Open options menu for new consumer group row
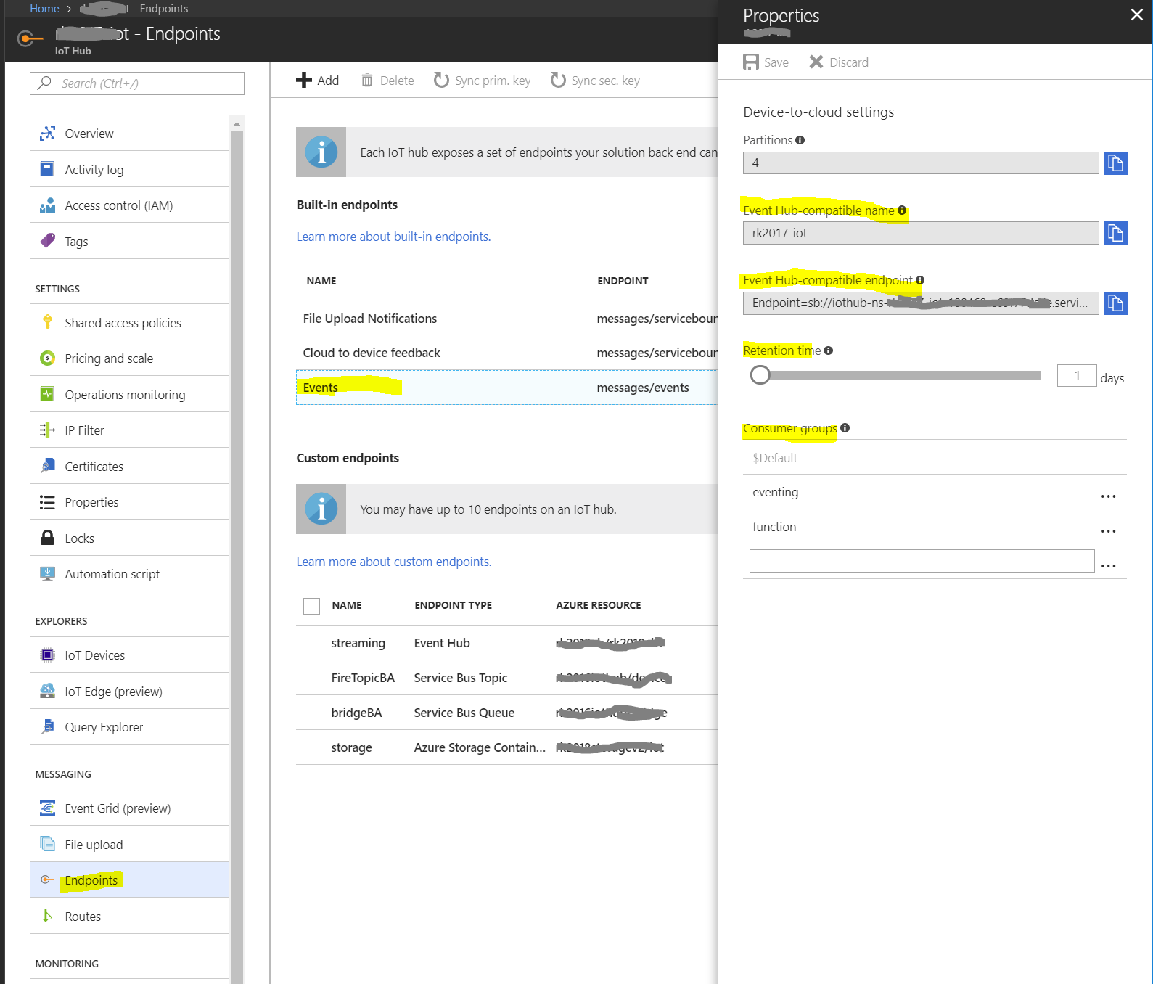This screenshot has width=1153, height=984. click(x=1108, y=566)
